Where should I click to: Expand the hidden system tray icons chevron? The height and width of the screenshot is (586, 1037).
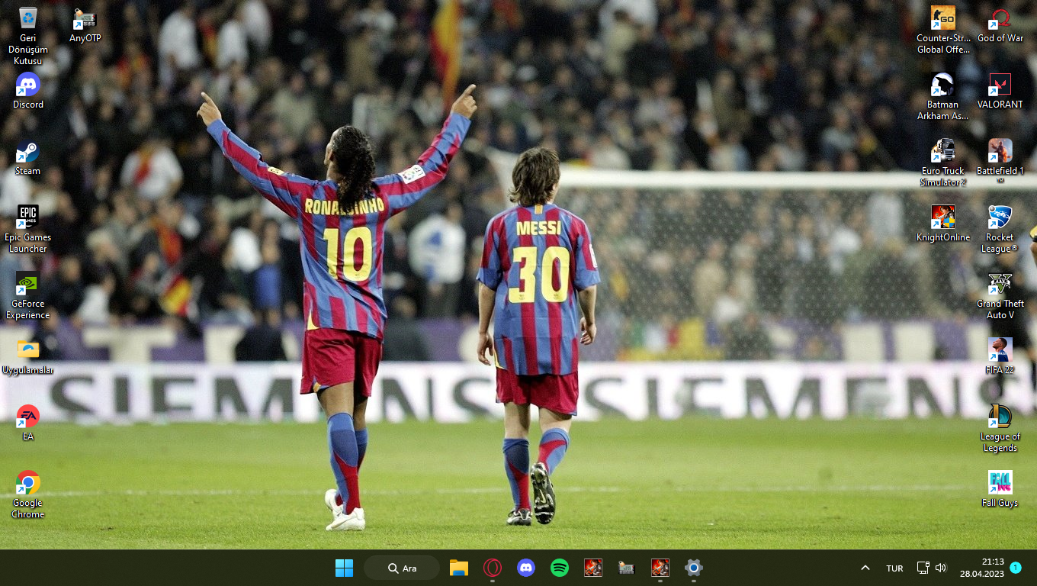tap(865, 568)
